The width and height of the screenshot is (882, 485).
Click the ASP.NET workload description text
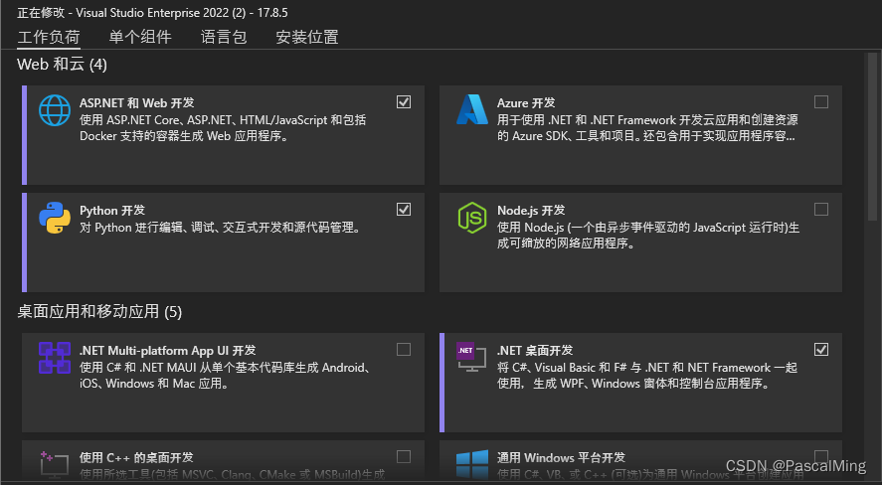point(223,128)
